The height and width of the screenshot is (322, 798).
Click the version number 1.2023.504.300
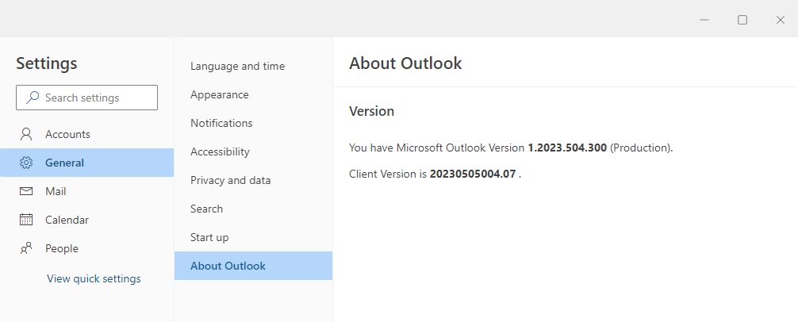pos(567,148)
